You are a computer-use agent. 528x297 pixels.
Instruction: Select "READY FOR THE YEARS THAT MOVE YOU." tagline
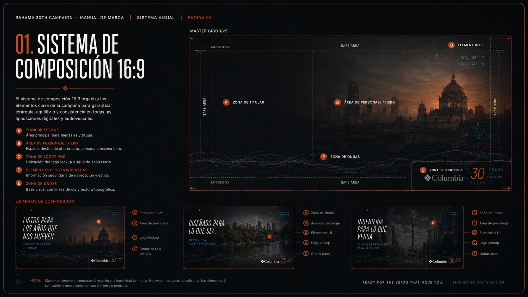[403, 282]
